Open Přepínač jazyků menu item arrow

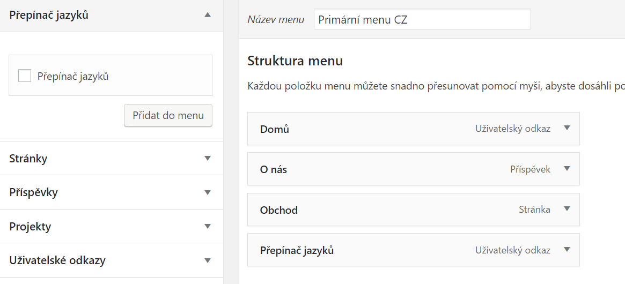pos(567,250)
